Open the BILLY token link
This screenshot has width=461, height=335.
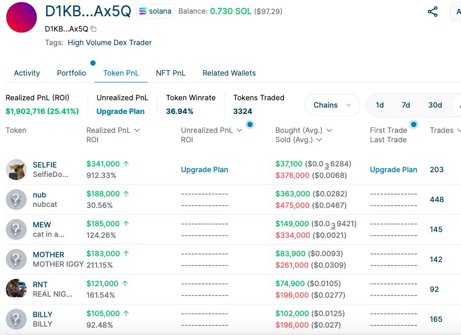(43, 315)
